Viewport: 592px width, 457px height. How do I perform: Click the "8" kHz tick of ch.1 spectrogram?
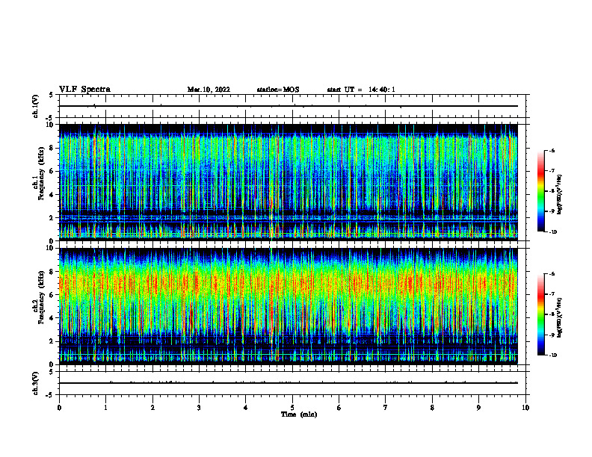click(x=52, y=148)
